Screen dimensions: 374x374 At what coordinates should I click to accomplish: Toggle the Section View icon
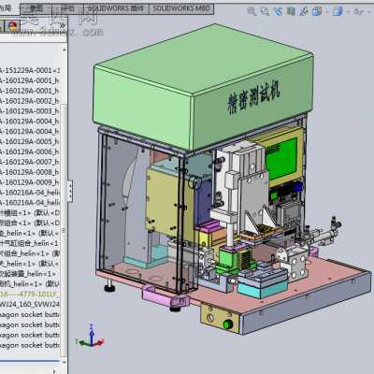(291, 11)
